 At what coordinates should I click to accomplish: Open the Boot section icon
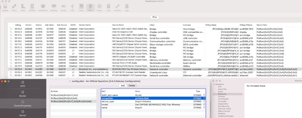[23, 7]
